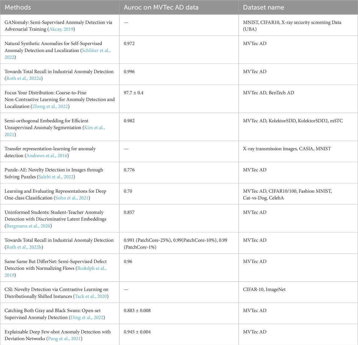Click the Explainable Deep Few-shot method title
The height and width of the screenshot is (345, 358).
click(x=58, y=335)
